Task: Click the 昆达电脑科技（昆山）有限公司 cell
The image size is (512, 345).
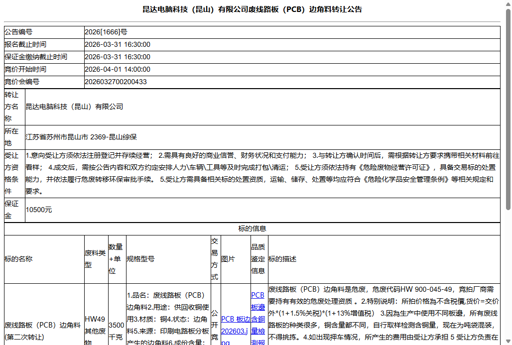Action: [75, 107]
